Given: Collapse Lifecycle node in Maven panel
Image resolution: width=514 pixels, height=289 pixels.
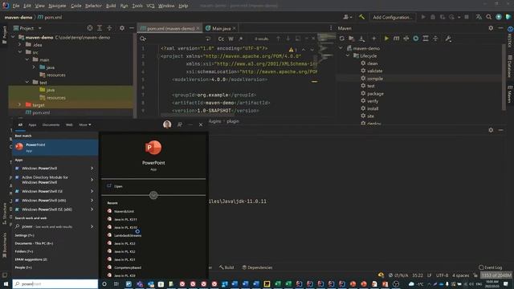Looking at the screenshot, I should [348, 55].
